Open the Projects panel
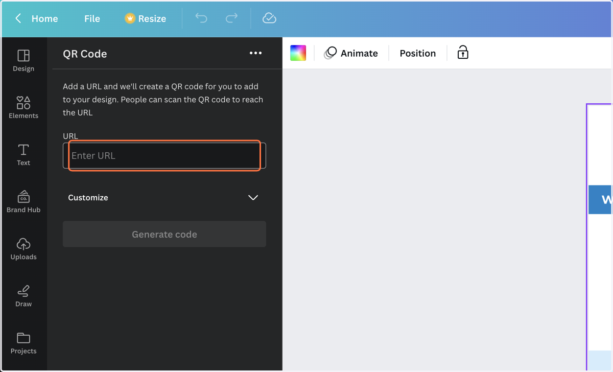The image size is (613, 372). tap(23, 343)
